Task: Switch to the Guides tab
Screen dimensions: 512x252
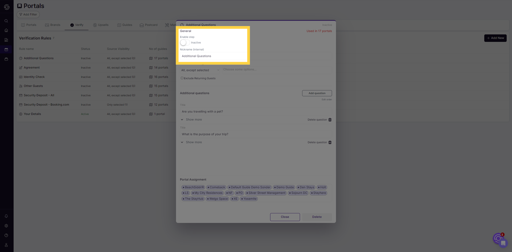Action: pos(125,25)
